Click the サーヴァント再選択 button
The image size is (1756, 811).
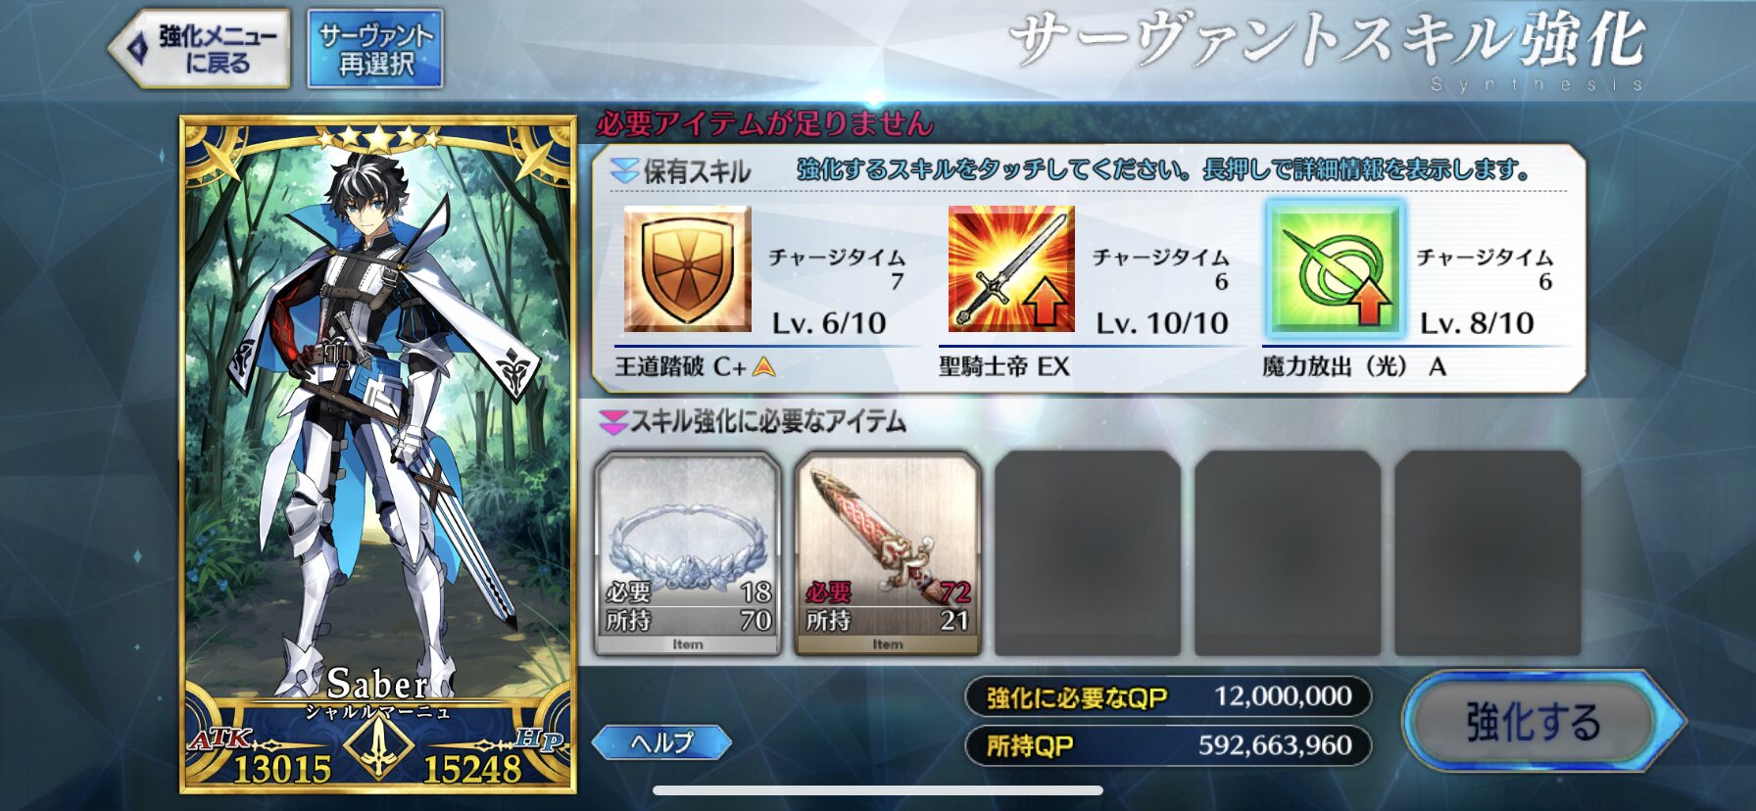pyautogui.click(x=376, y=49)
